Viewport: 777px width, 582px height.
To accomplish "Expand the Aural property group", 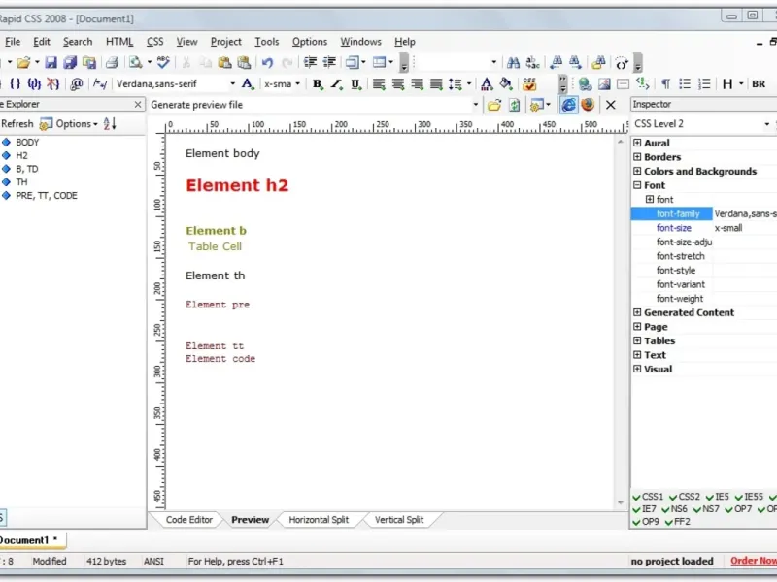I will coord(637,143).
